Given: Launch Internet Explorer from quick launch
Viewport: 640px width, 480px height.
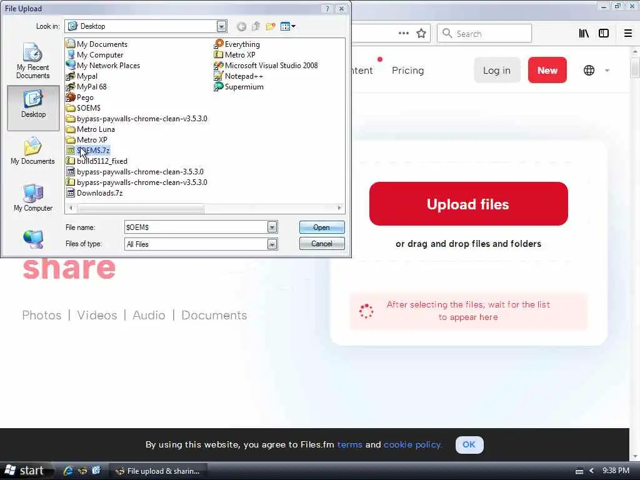Looking at the screenshot, I should [x=67, y=471].
